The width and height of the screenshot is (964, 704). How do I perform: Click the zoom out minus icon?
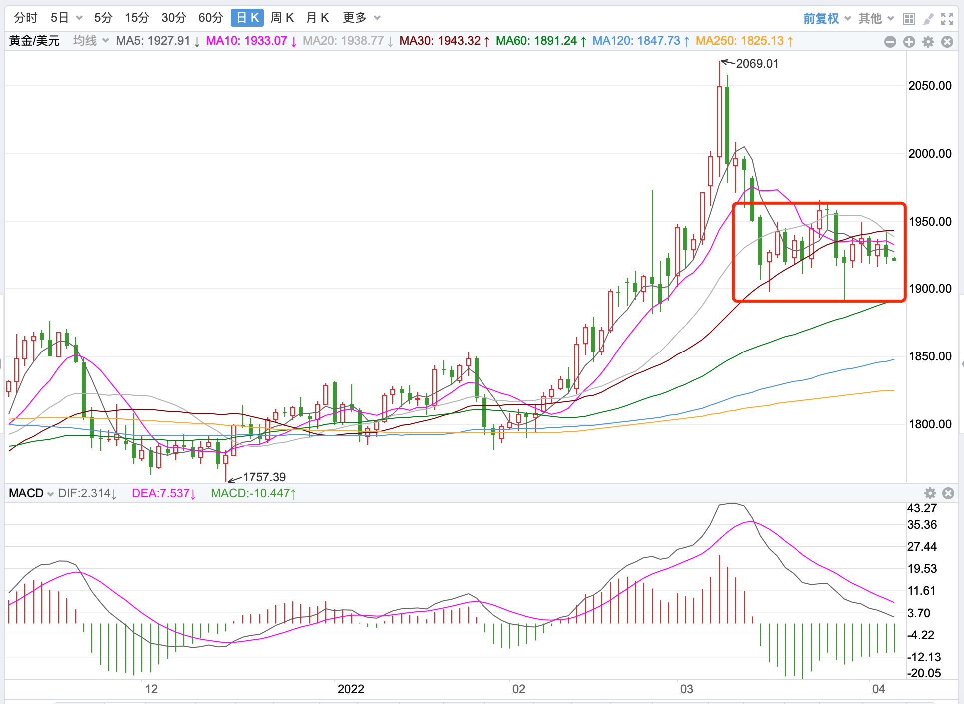pyautogui.click(x=890, y=42)
